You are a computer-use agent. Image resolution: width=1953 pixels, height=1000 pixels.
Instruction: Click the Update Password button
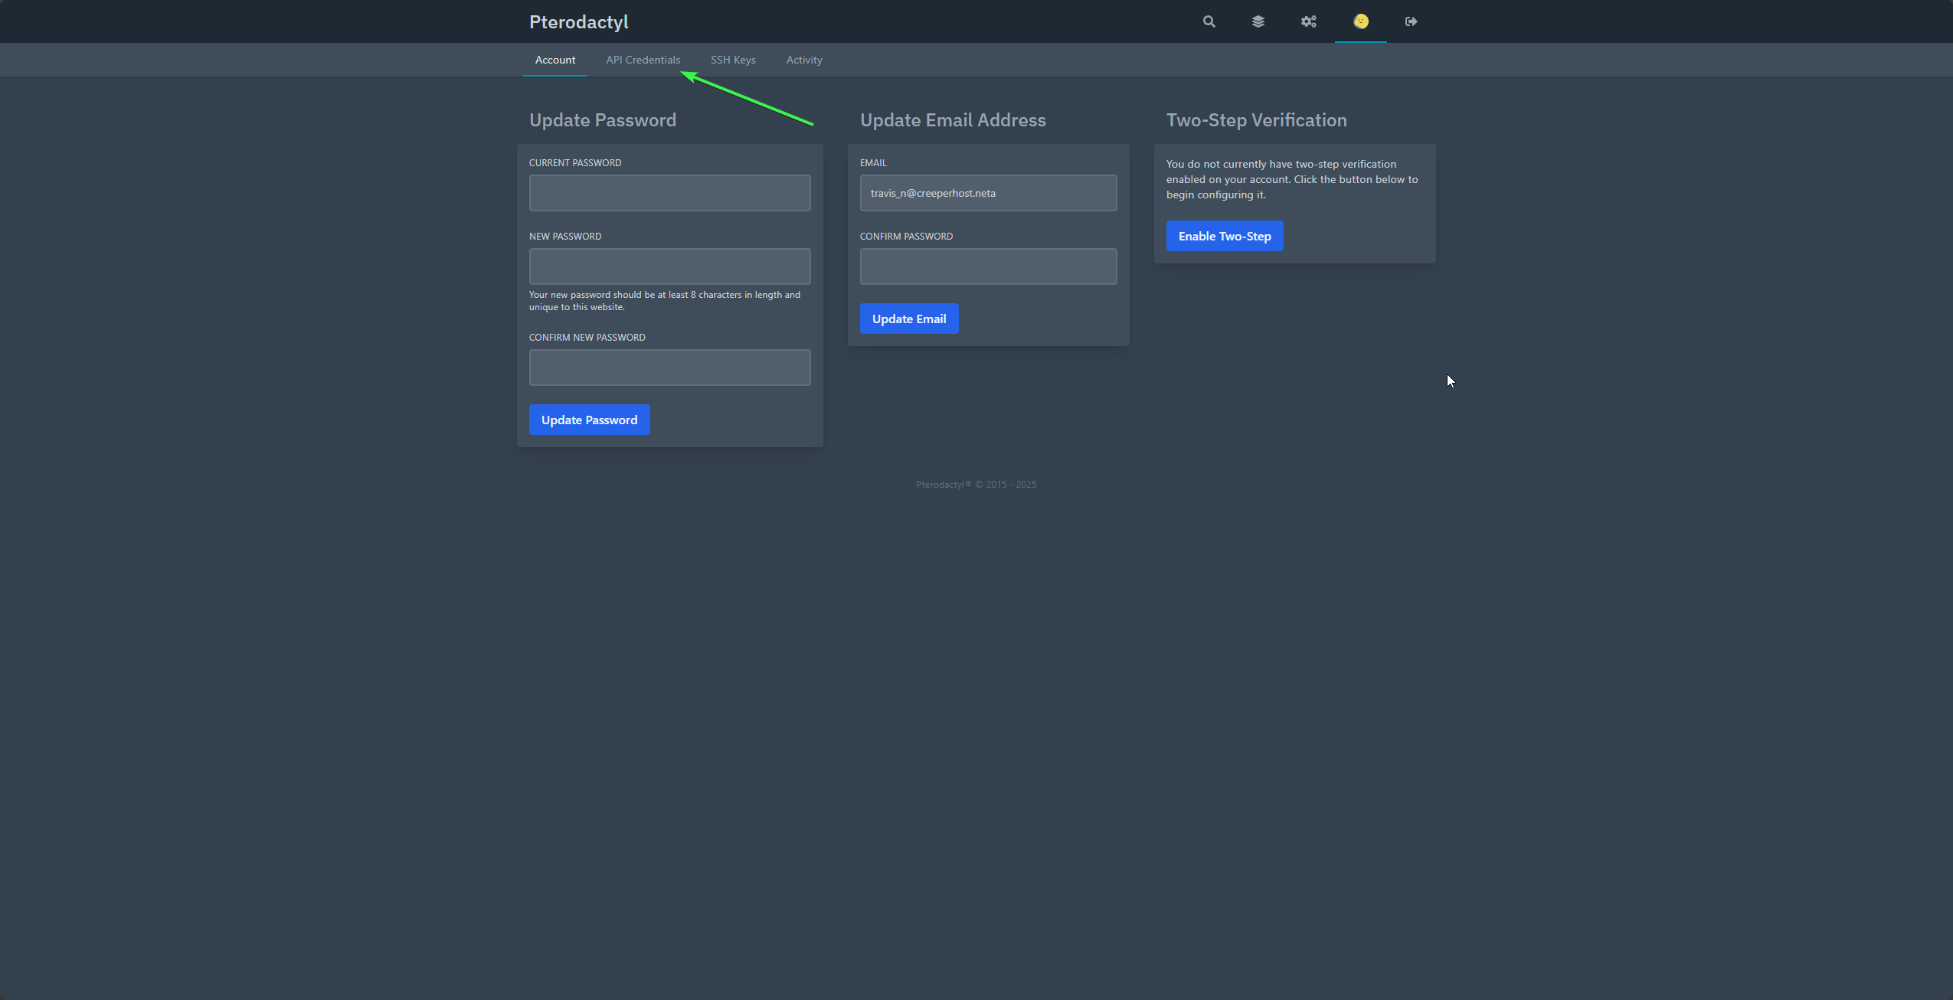[x=589, y=420]
